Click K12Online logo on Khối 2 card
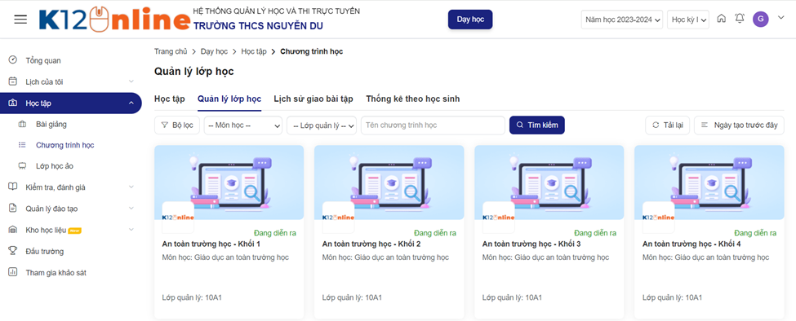Screen dimensions: 796x321 [x=338, y=218]
